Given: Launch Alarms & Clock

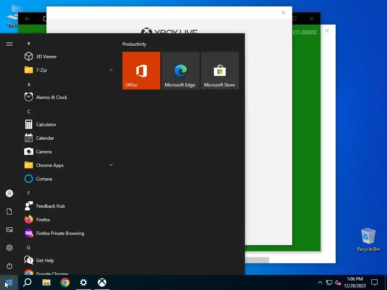Looking at the screenshot, I should point(69,97).
